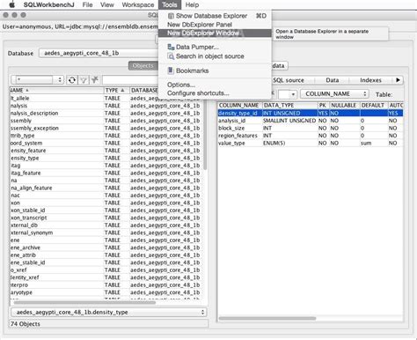Click the NULLABLE table header
The image size is (417, 340).
pos(344,106)
